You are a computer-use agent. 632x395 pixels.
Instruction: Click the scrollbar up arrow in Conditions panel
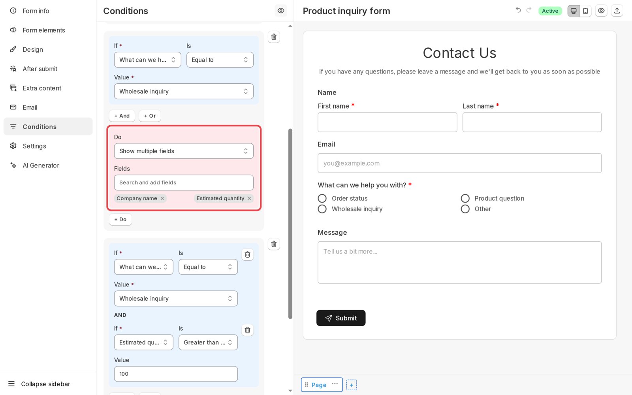tap(290, 26)
